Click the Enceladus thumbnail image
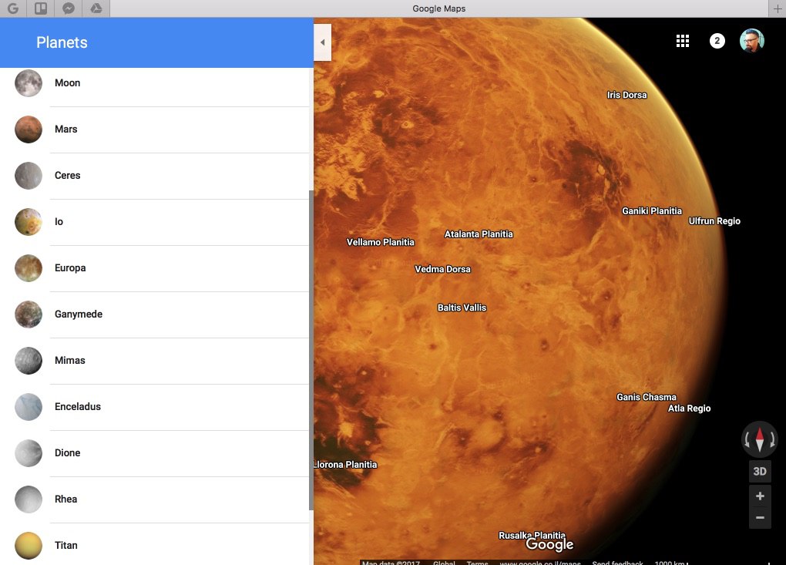 (x=29, y=406)
